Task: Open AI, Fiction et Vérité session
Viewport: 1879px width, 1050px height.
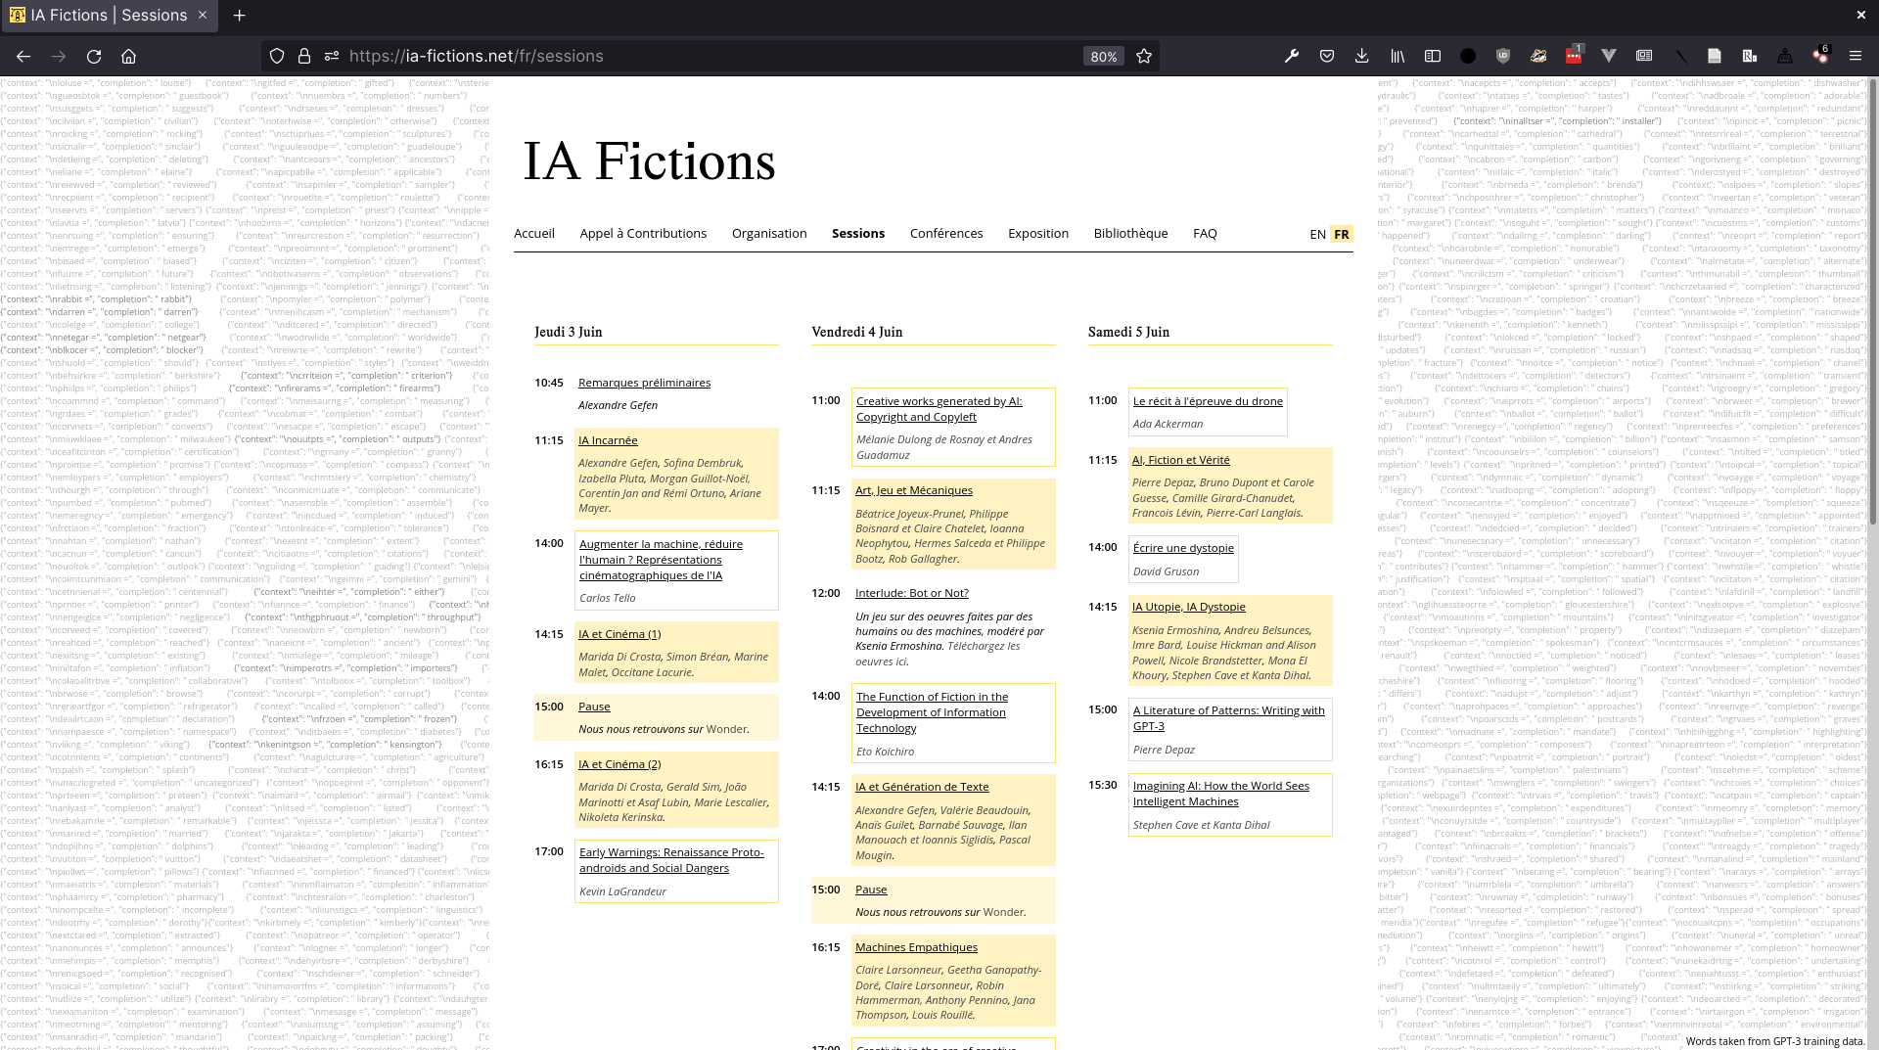Action: [x=1181, y=460]
